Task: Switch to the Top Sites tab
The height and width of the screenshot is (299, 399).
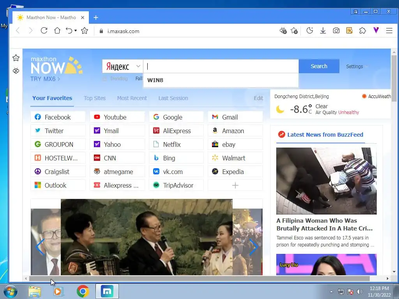Action: [x=95, y=98]
